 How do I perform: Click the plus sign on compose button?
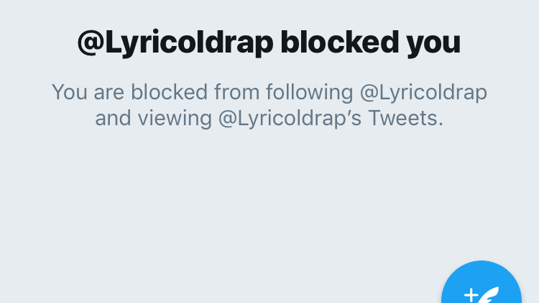tap(471, 295)
